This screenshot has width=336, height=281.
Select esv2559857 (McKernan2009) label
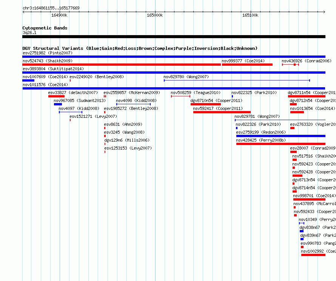point(132,93)
